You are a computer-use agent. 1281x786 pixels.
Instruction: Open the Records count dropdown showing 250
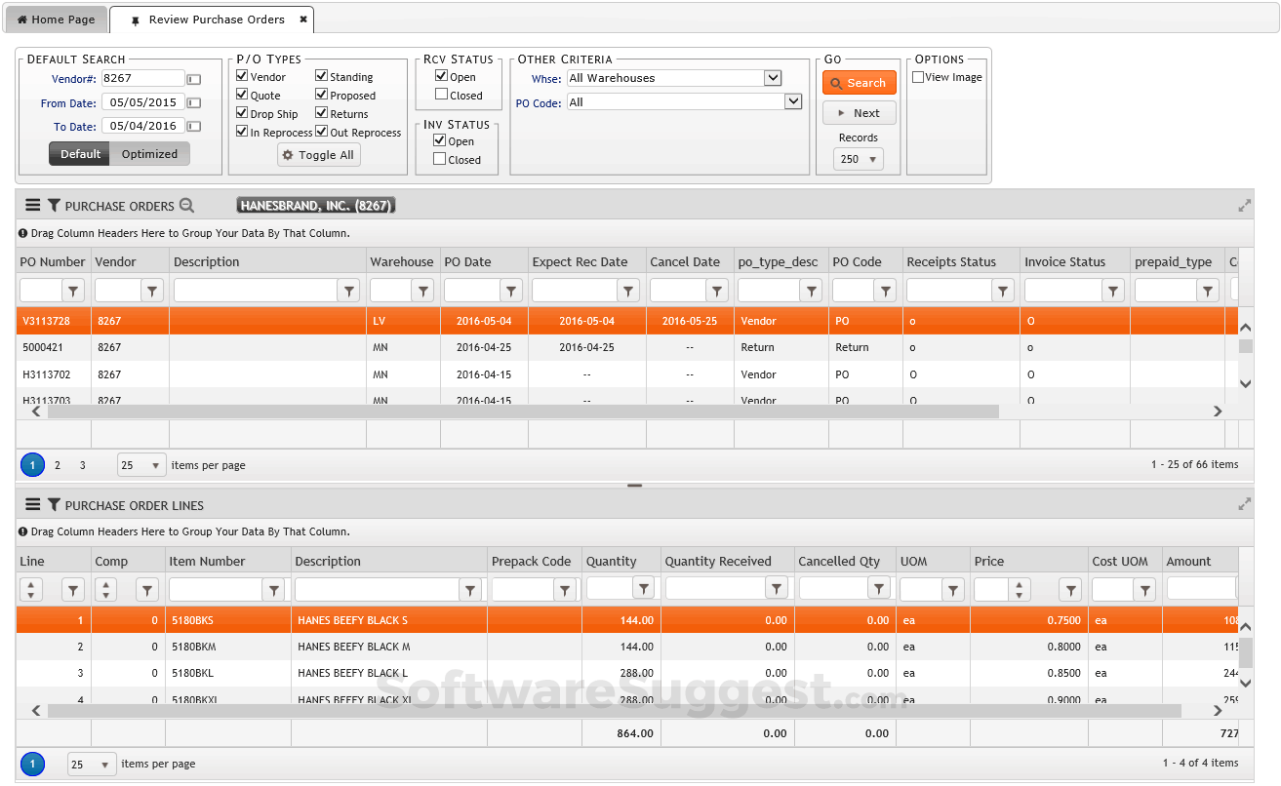(859, 159)
